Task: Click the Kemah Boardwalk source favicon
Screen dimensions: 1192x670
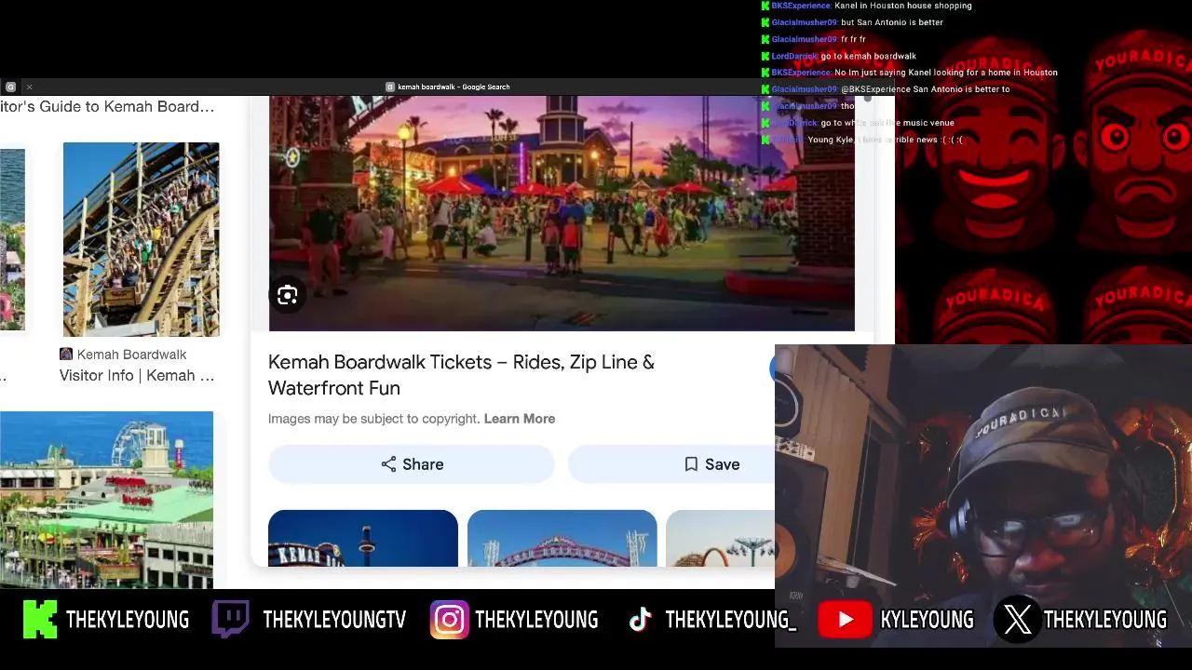Action: click(66, 355)
